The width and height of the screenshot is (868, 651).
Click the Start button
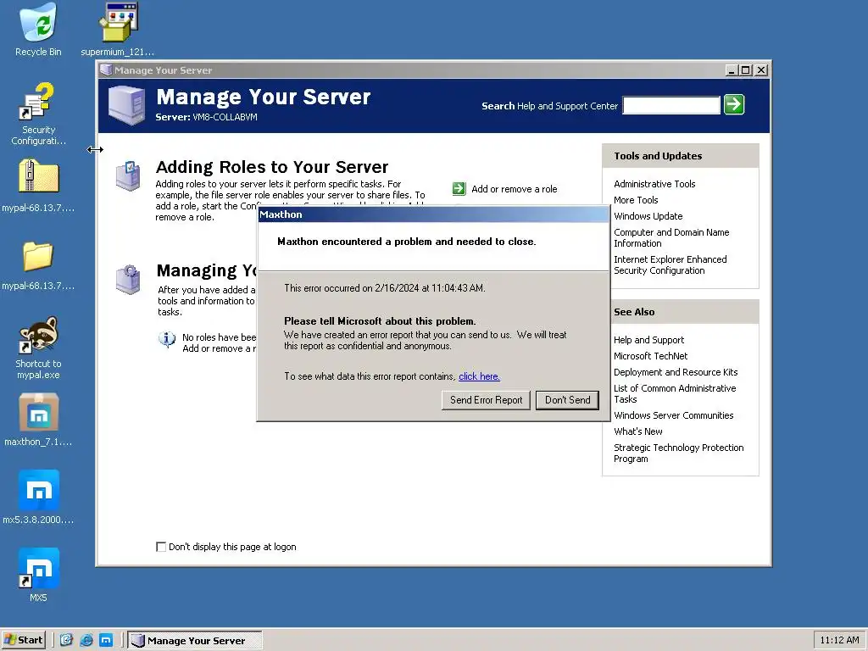[x=23, y=640]
